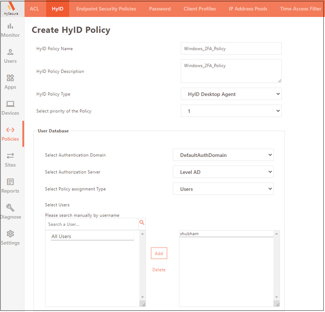
Task: Open the Policy assignment Type dropdown
Action: [x=223, y=189]
